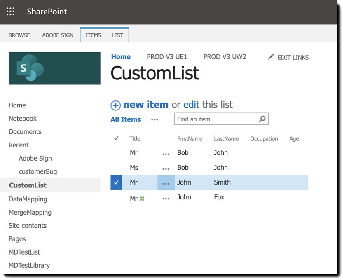Open ellipsis menu for Ms Bob row
The height and width of the screenshot is (278, 342).
pos(166,168)
